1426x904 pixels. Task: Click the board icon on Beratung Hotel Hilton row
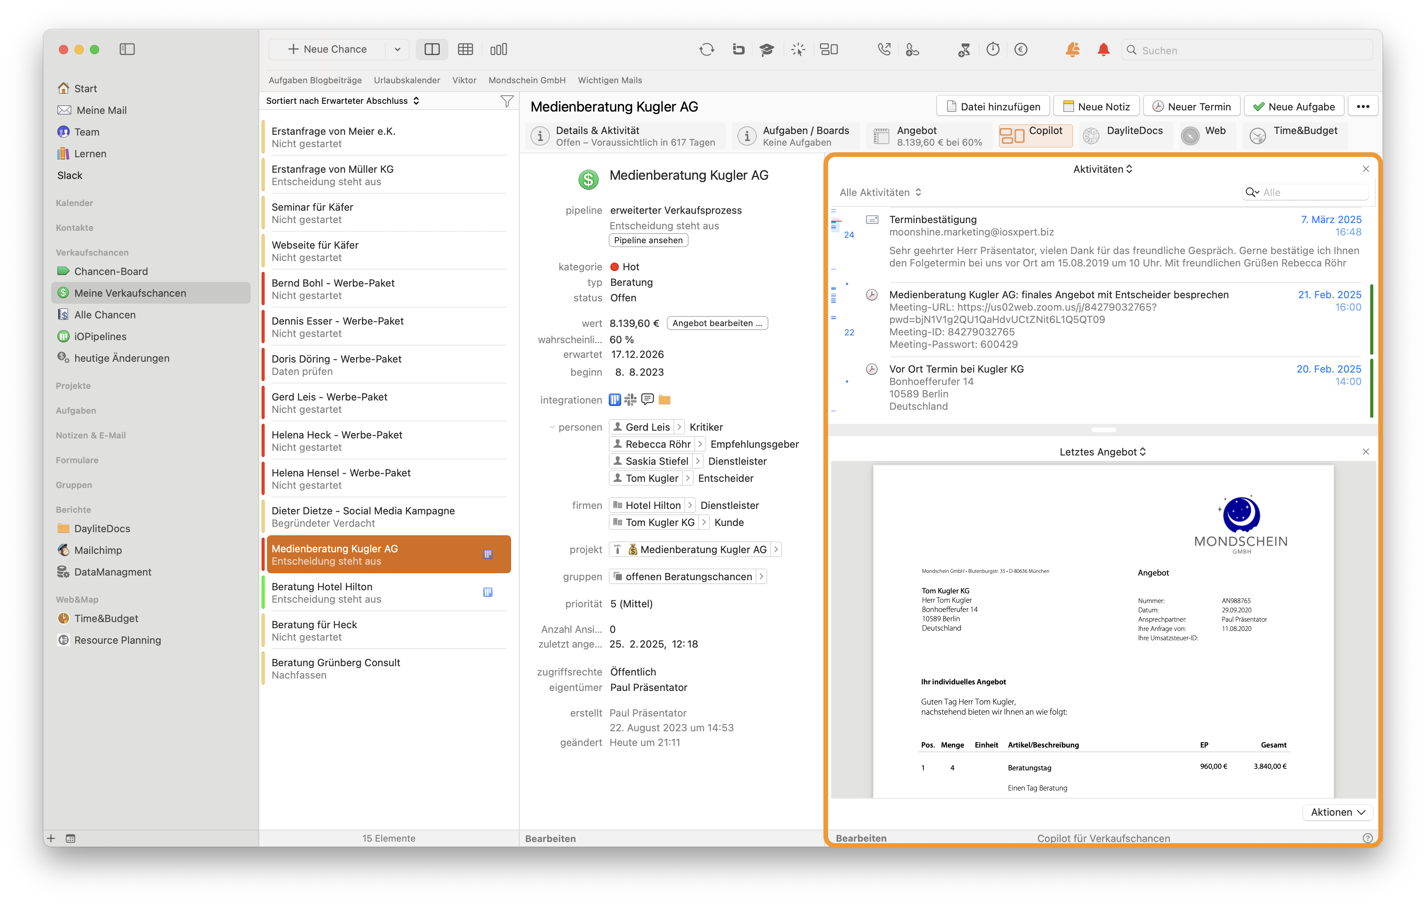coord(488,592)
